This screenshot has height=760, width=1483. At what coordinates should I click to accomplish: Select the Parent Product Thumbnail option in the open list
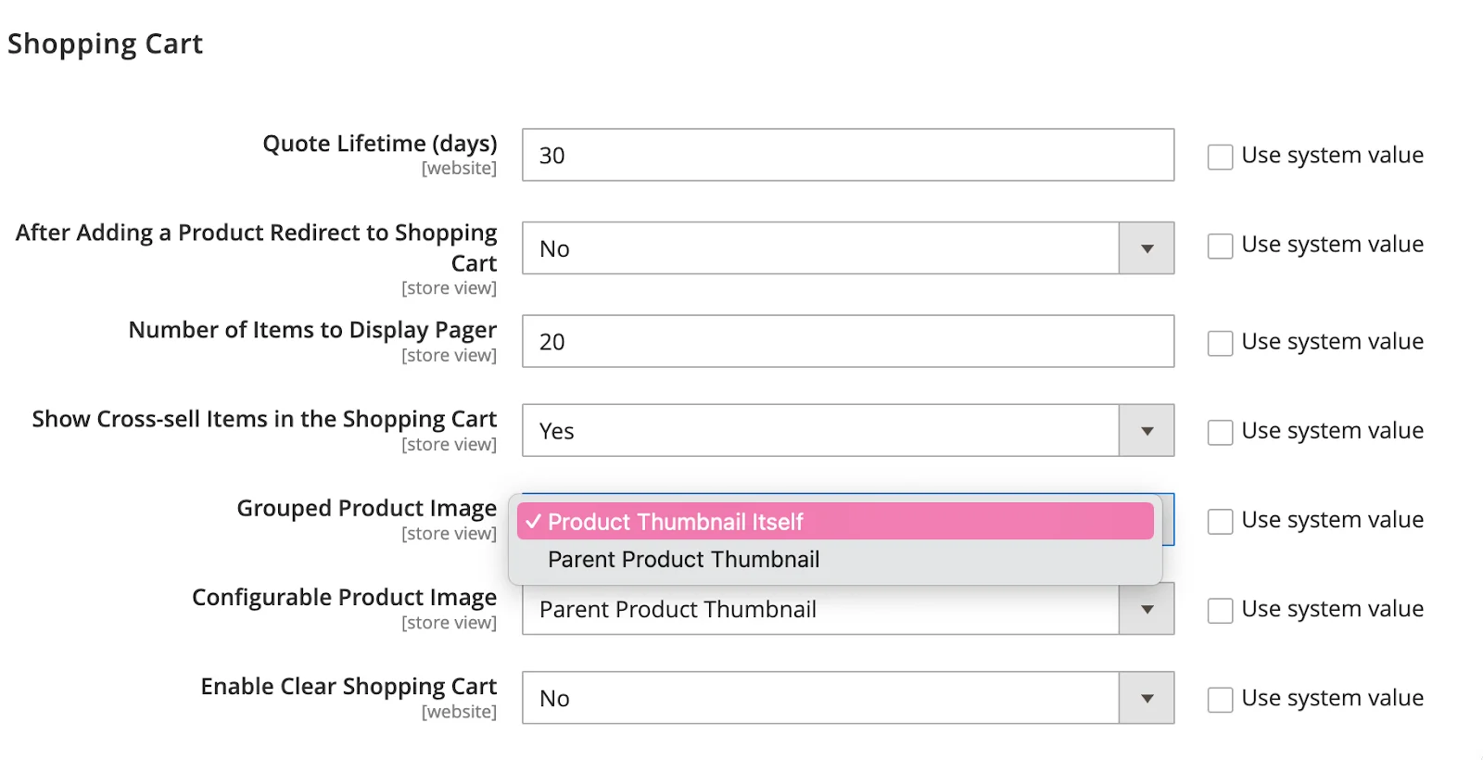(x=683, y=560)
